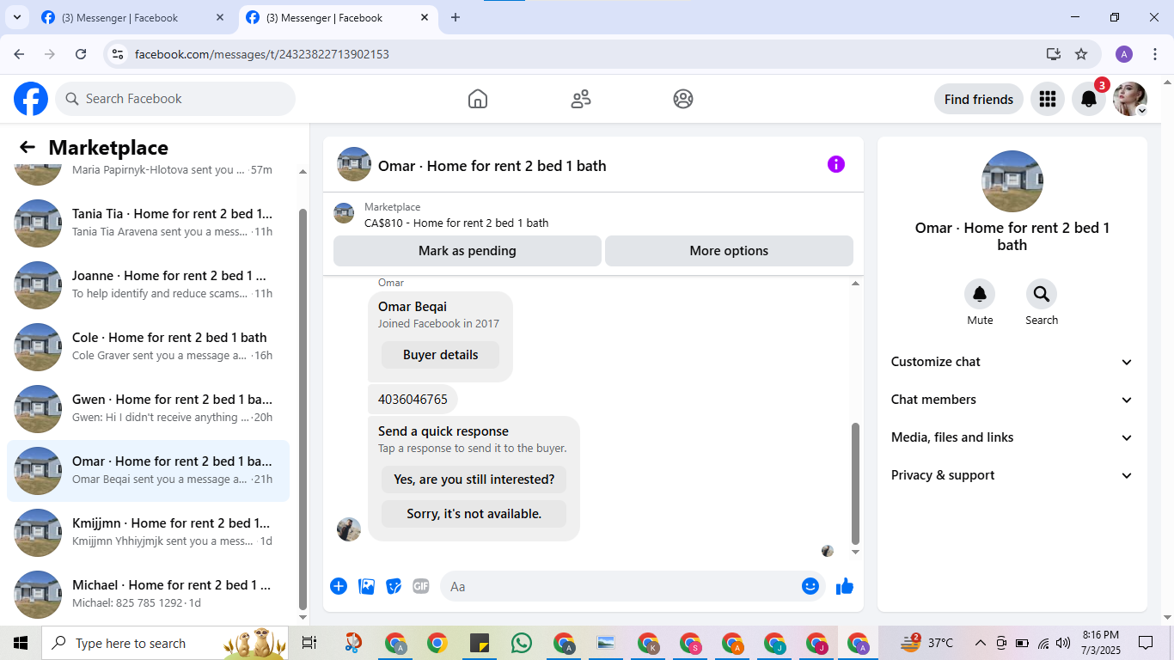Click More options button

click(729, 251)
